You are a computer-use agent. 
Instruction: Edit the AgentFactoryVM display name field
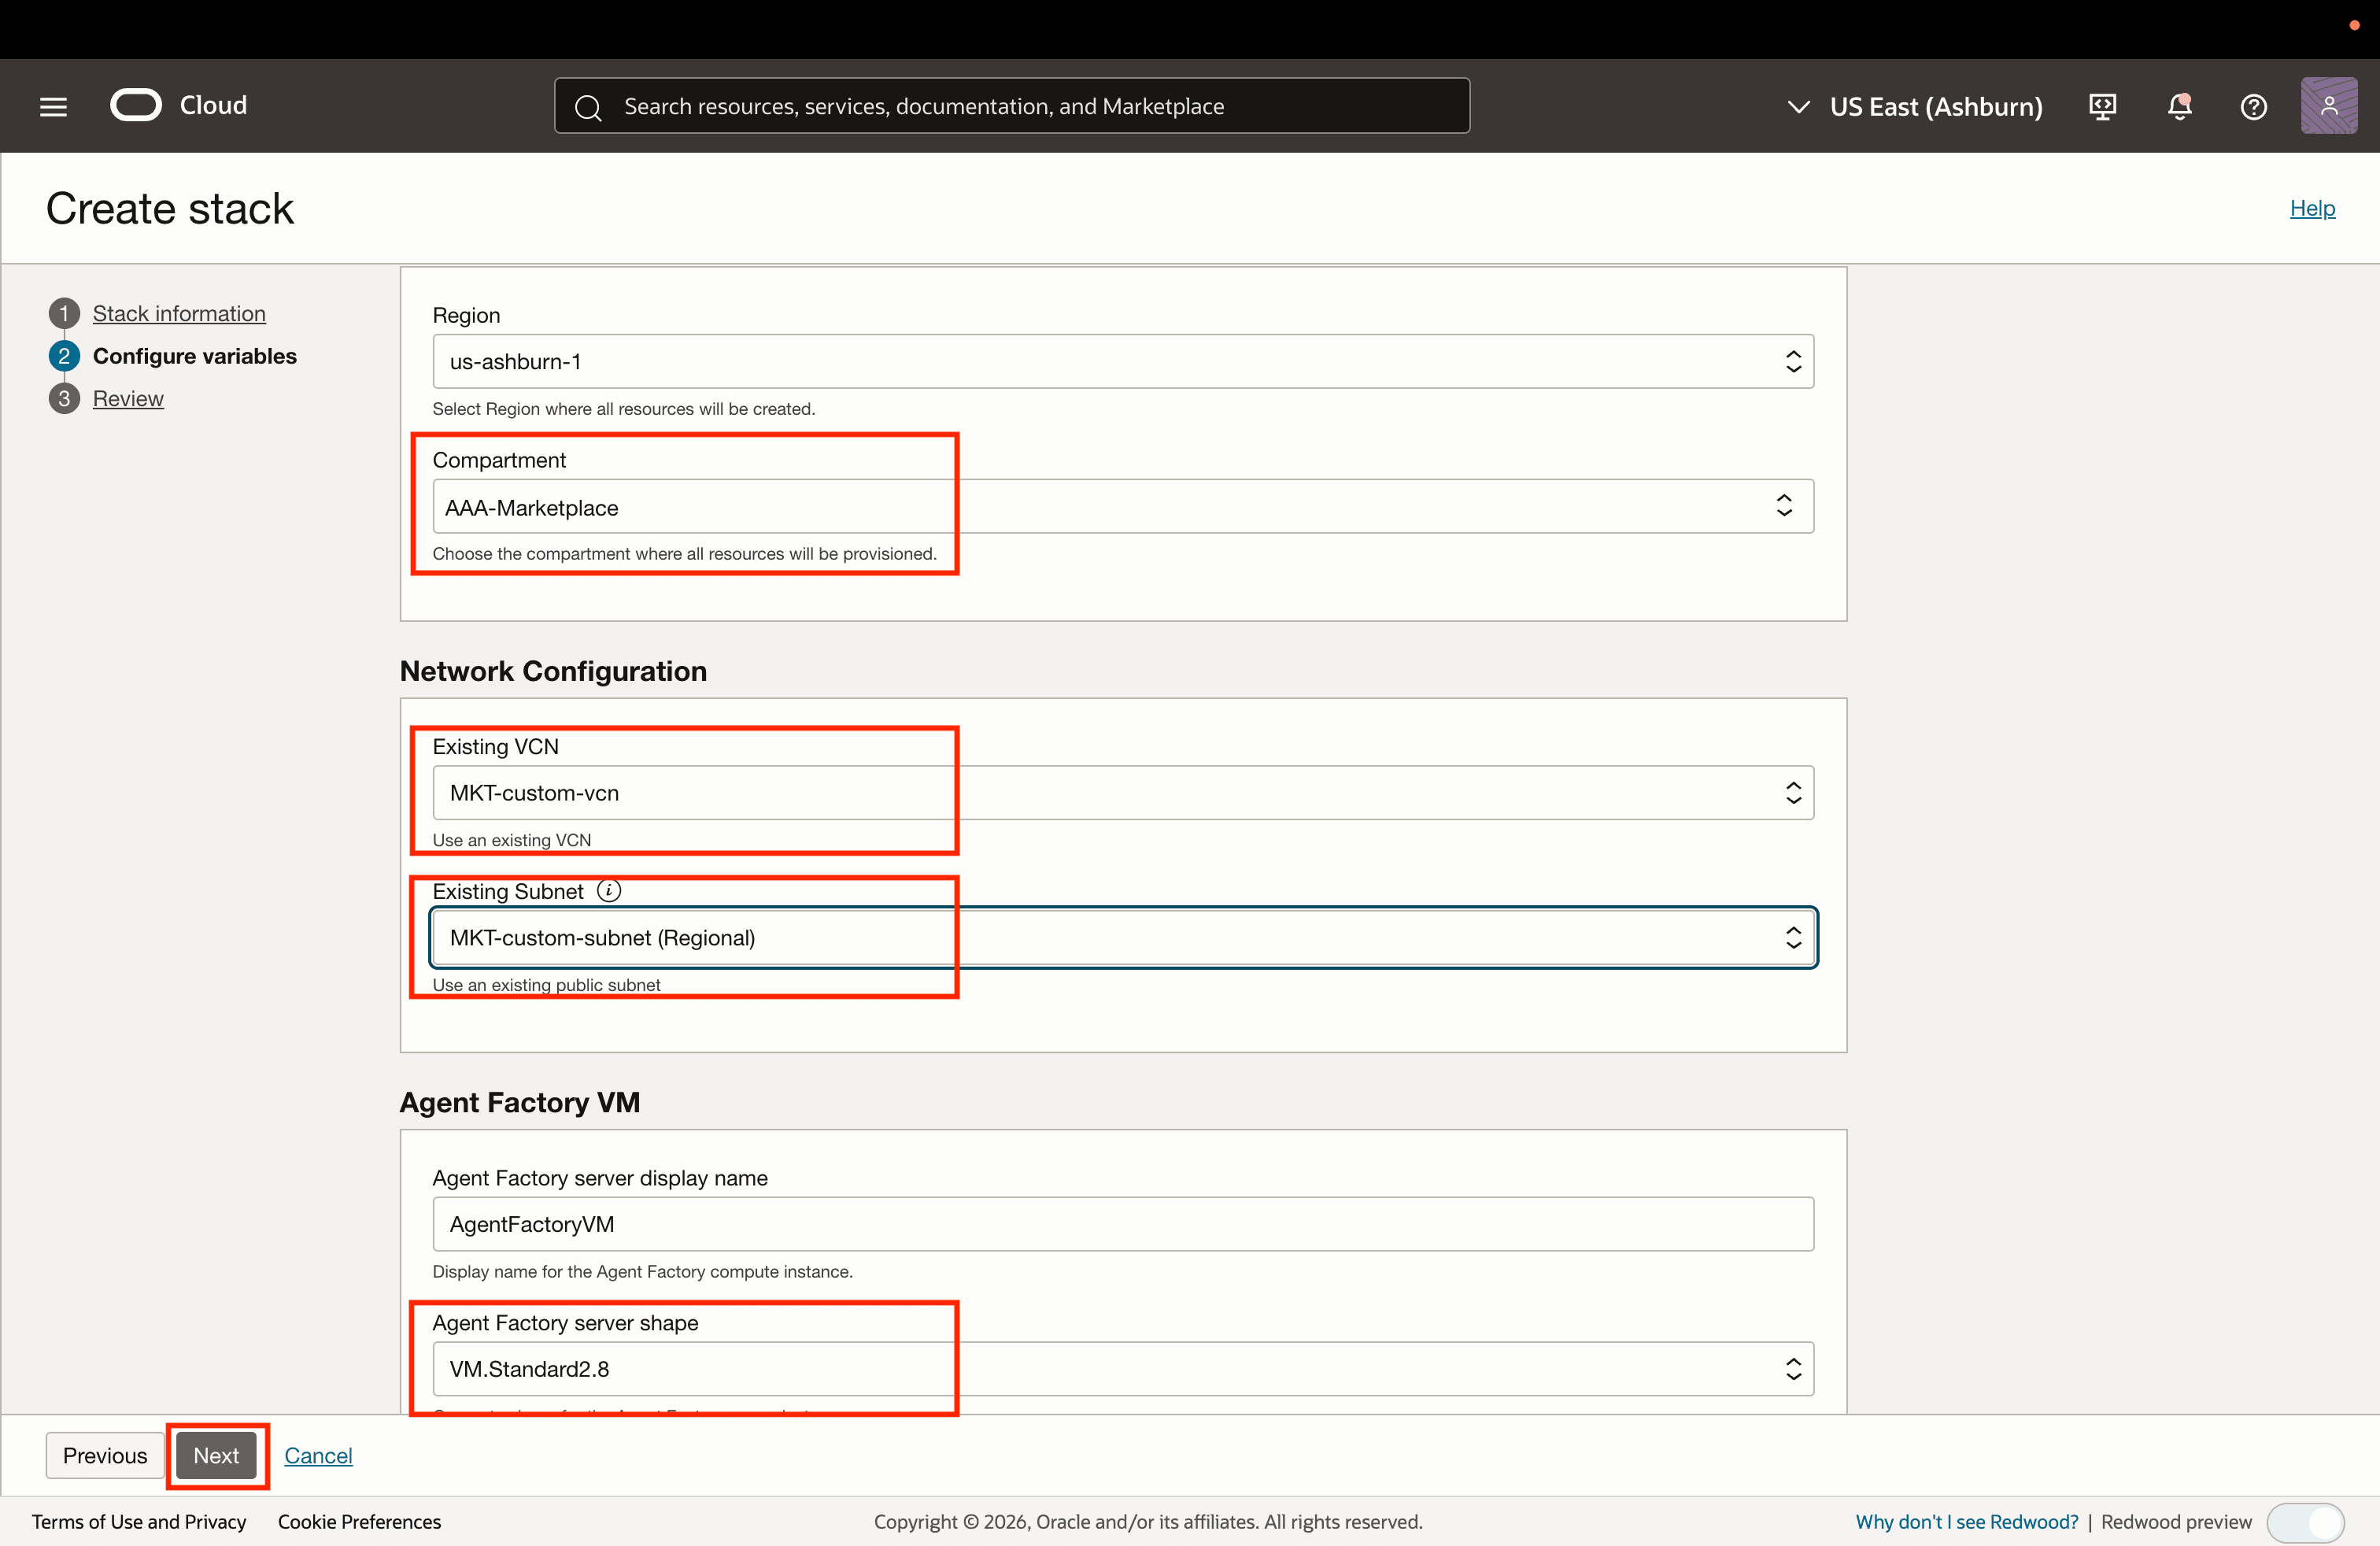tap(1120, 1224)
